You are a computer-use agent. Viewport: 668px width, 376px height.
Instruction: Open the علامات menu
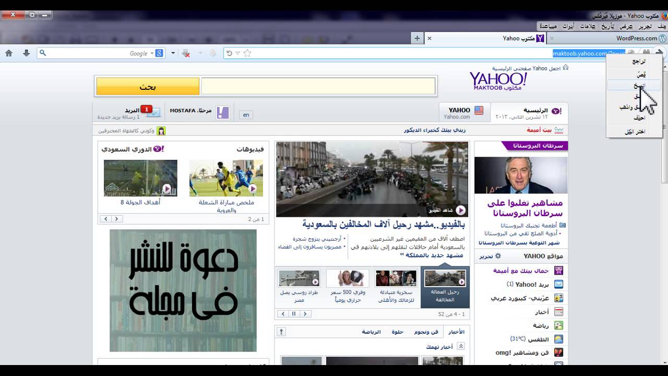tap(588, 26)
